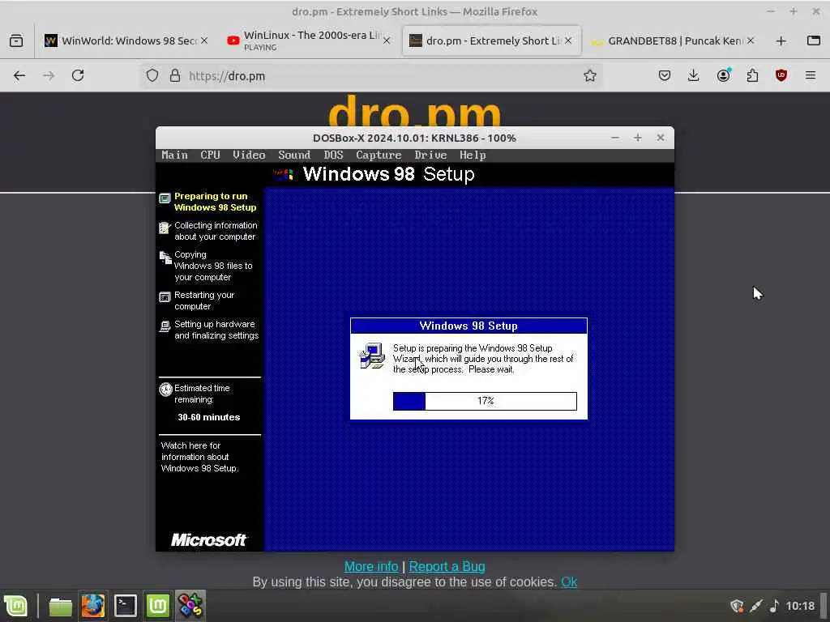Open the DOSBox-X Capture menu
Screen dimensions: 830x622
point(379,155)
